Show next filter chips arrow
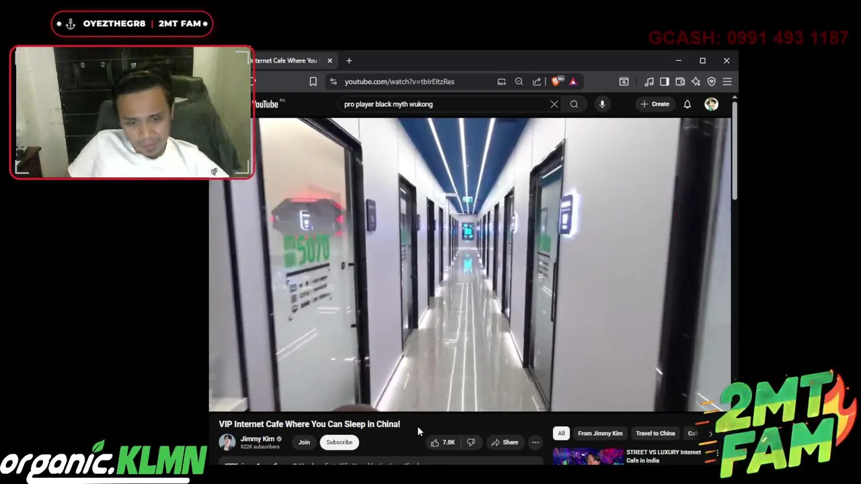The image size is (861, 484). [x=710, y=434]
